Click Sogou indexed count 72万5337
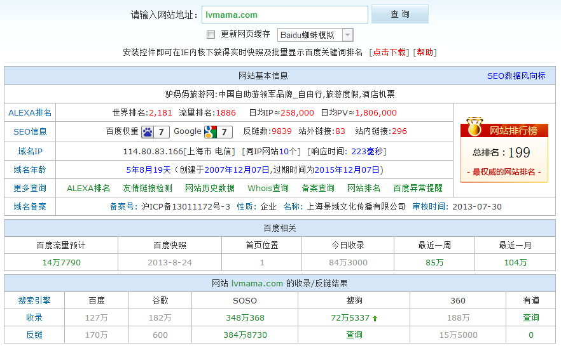The width and height of the screenshot is (561, 346). point(350,318)
